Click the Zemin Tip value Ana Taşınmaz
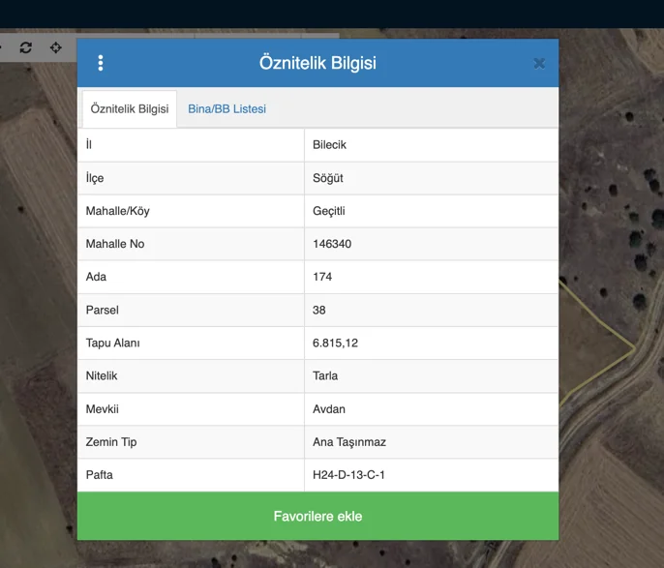The height and width of the screenshot is (568, 664). click(349, 442)
